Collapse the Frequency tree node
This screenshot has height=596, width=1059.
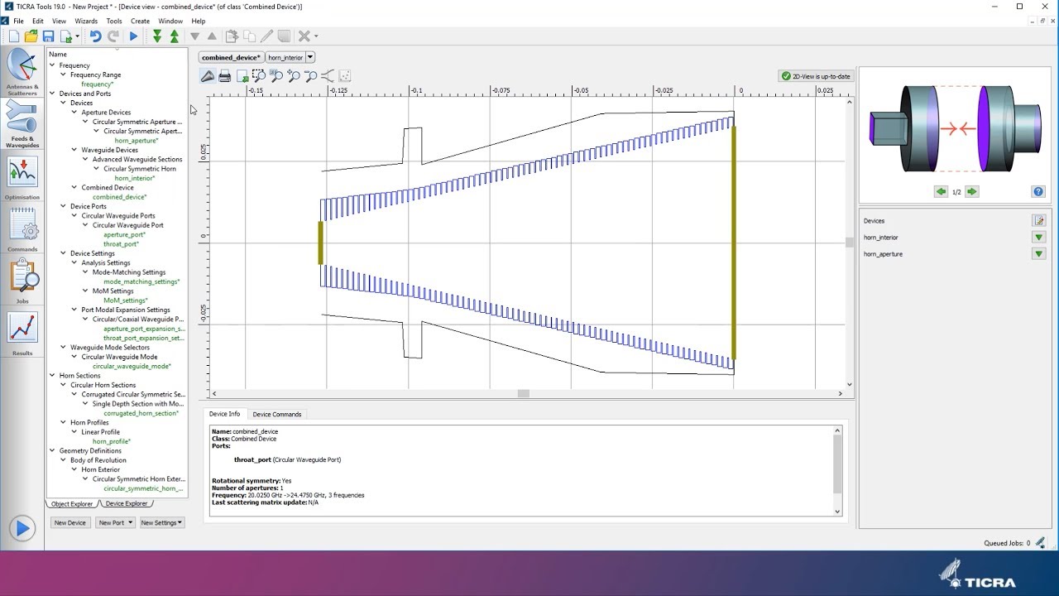(52, 65)
